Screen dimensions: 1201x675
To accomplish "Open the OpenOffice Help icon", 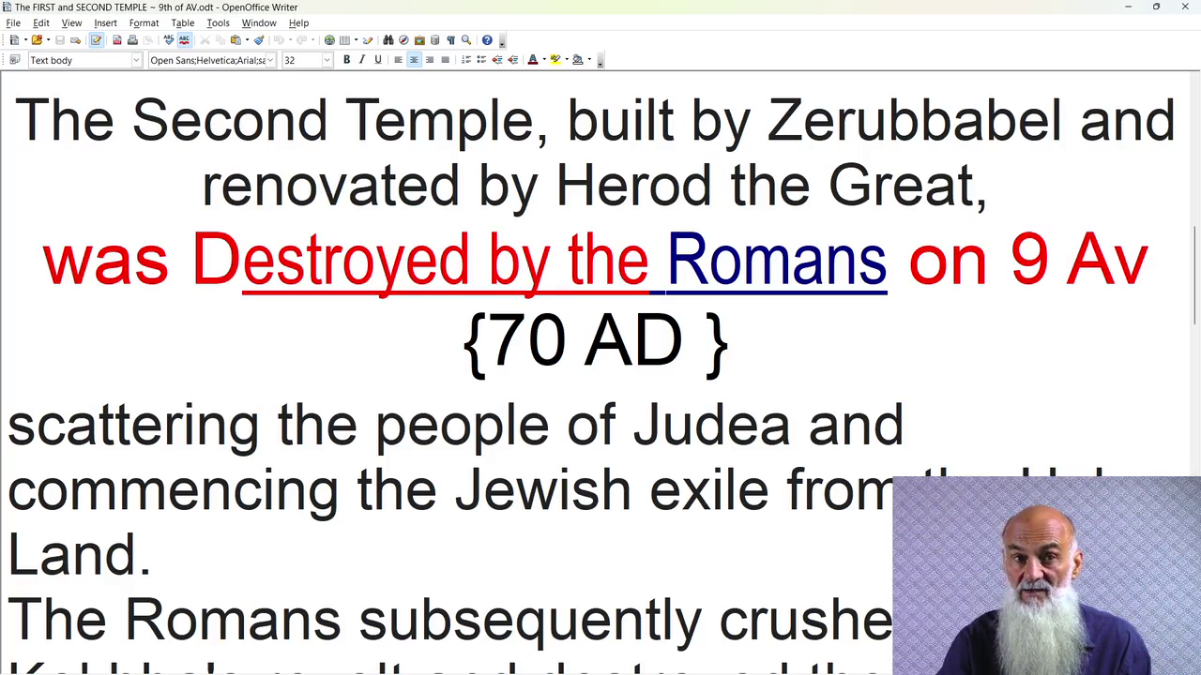I will (x=487, y=40).
